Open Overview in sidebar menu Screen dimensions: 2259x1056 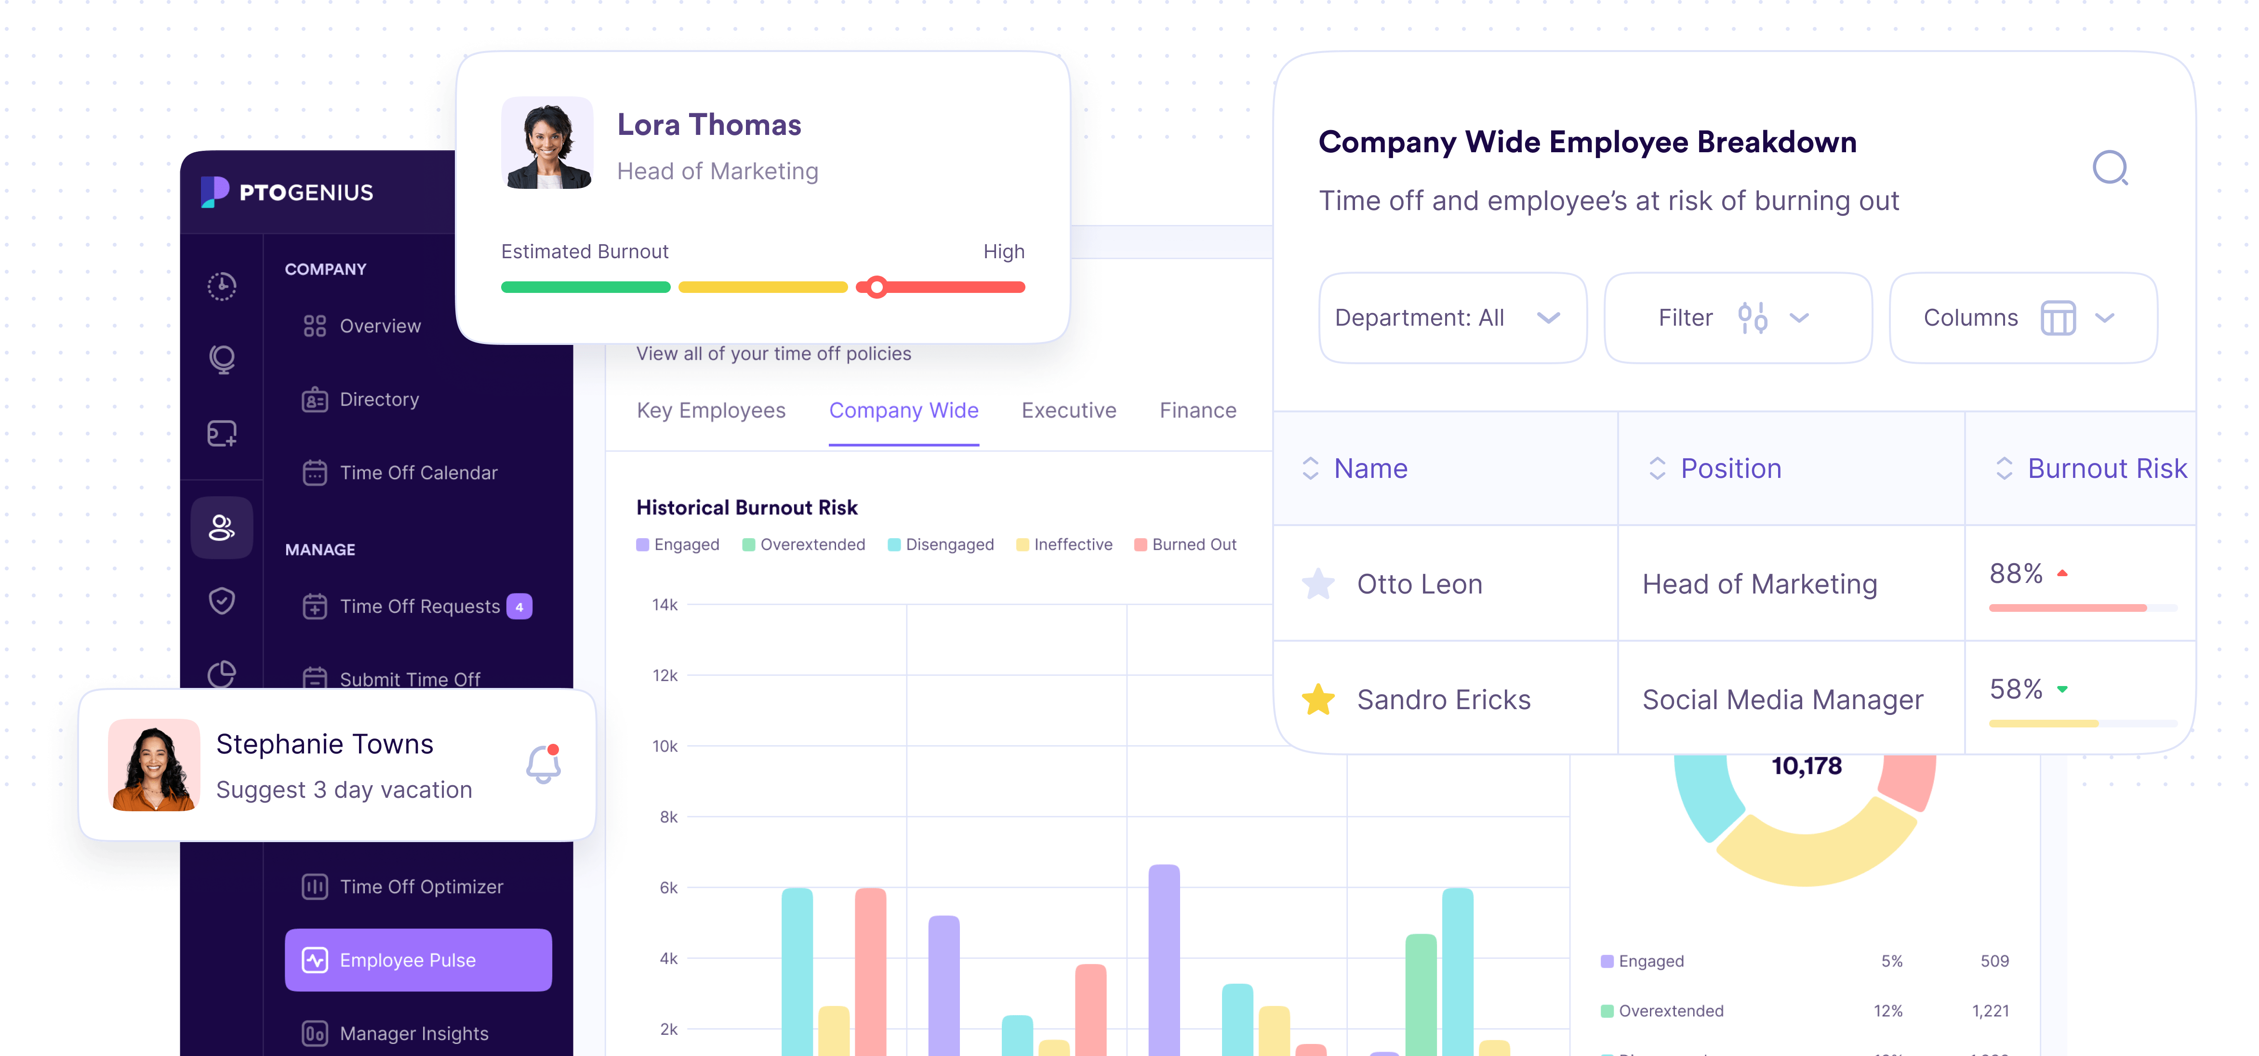pyautogui.click(x=362, y=326)
